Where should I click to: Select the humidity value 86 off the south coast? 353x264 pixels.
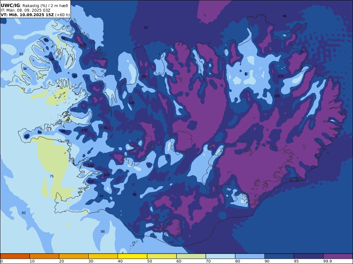(x=103, y=232)
